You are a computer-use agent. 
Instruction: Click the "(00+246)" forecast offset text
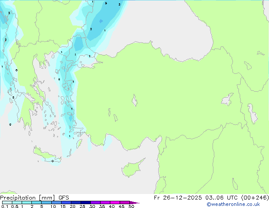pyautogui.click(x=255, y=198)
